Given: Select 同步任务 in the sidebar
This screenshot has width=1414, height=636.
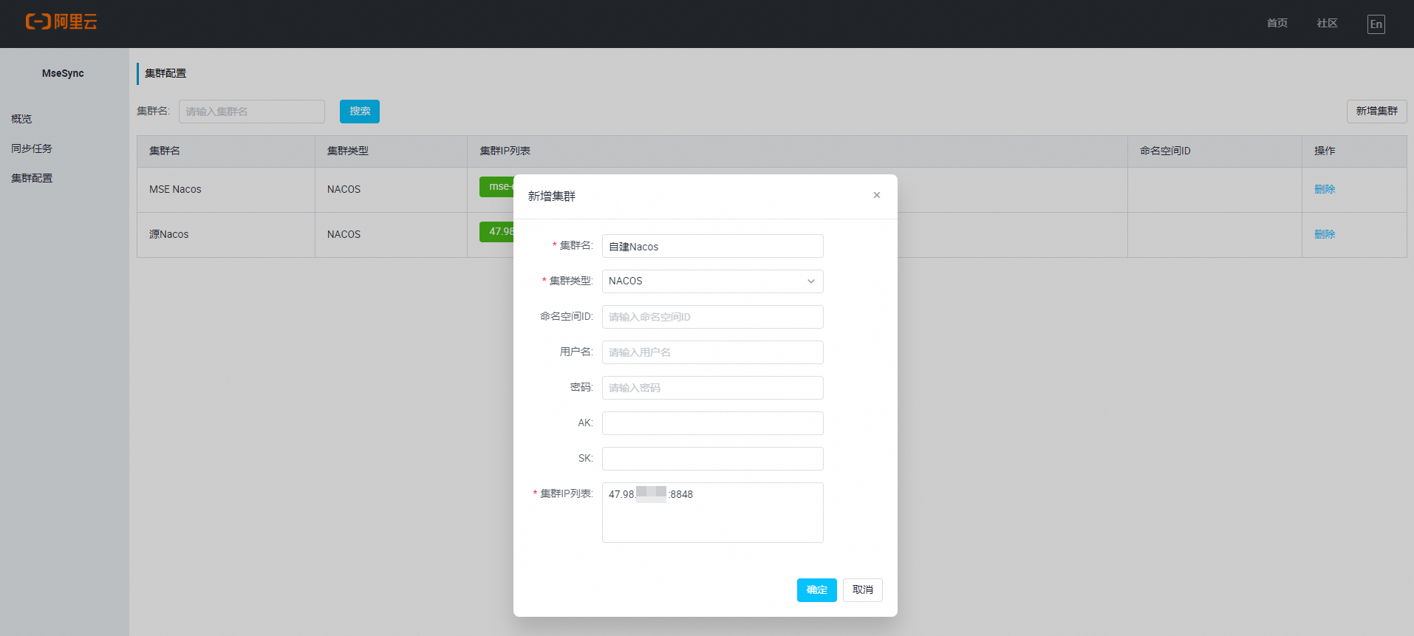Looking at the screenshot, I should [32, 148].
